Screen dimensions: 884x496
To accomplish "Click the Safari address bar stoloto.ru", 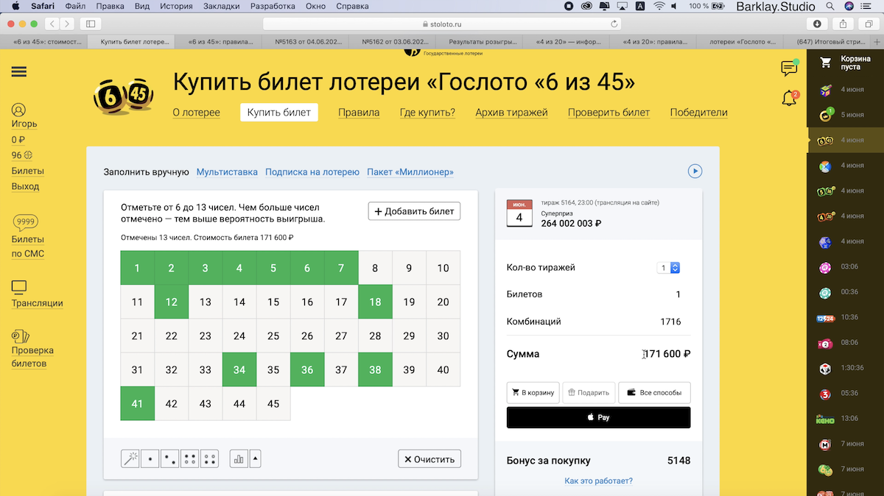I will click(x=442, y=24).
